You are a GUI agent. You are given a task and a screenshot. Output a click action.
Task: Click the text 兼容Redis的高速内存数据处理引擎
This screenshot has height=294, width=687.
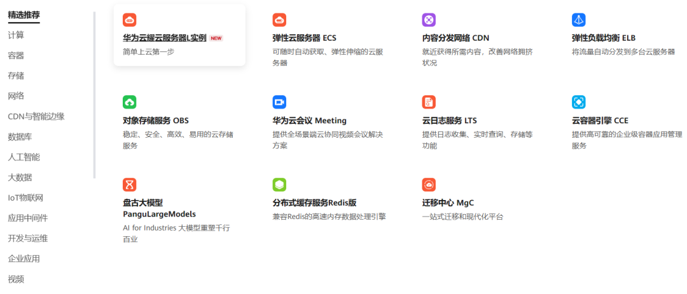pos(330,217)
